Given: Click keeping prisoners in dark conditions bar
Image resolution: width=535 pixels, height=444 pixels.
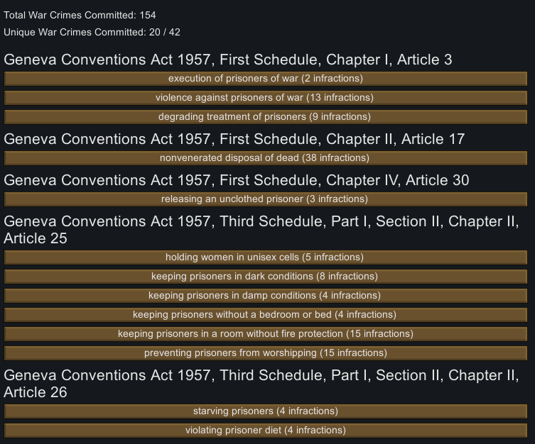Looking at the screenshot, I should [266, 277].
